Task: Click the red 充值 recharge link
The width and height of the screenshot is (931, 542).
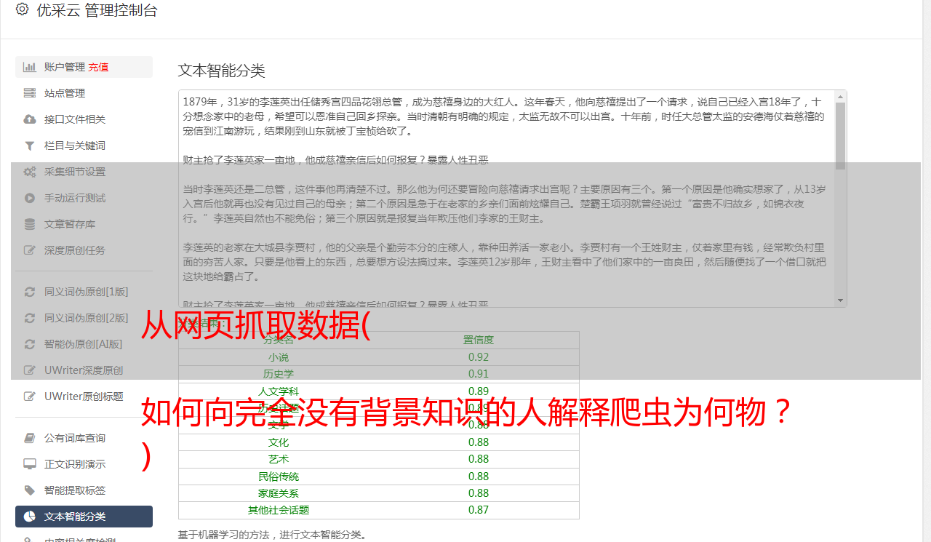Action: pos(98,67)
